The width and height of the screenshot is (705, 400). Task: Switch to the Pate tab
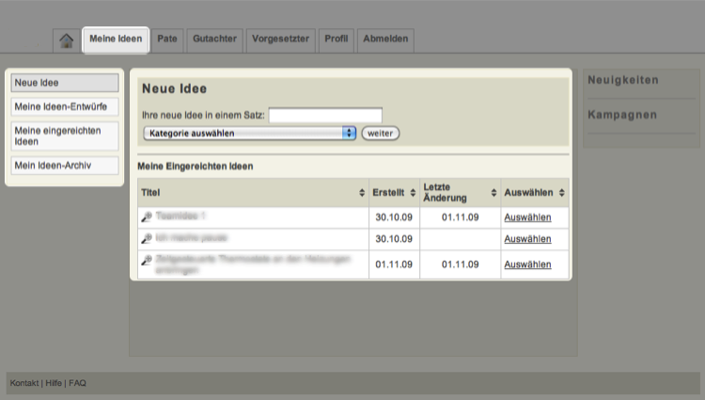coord(167,40)
